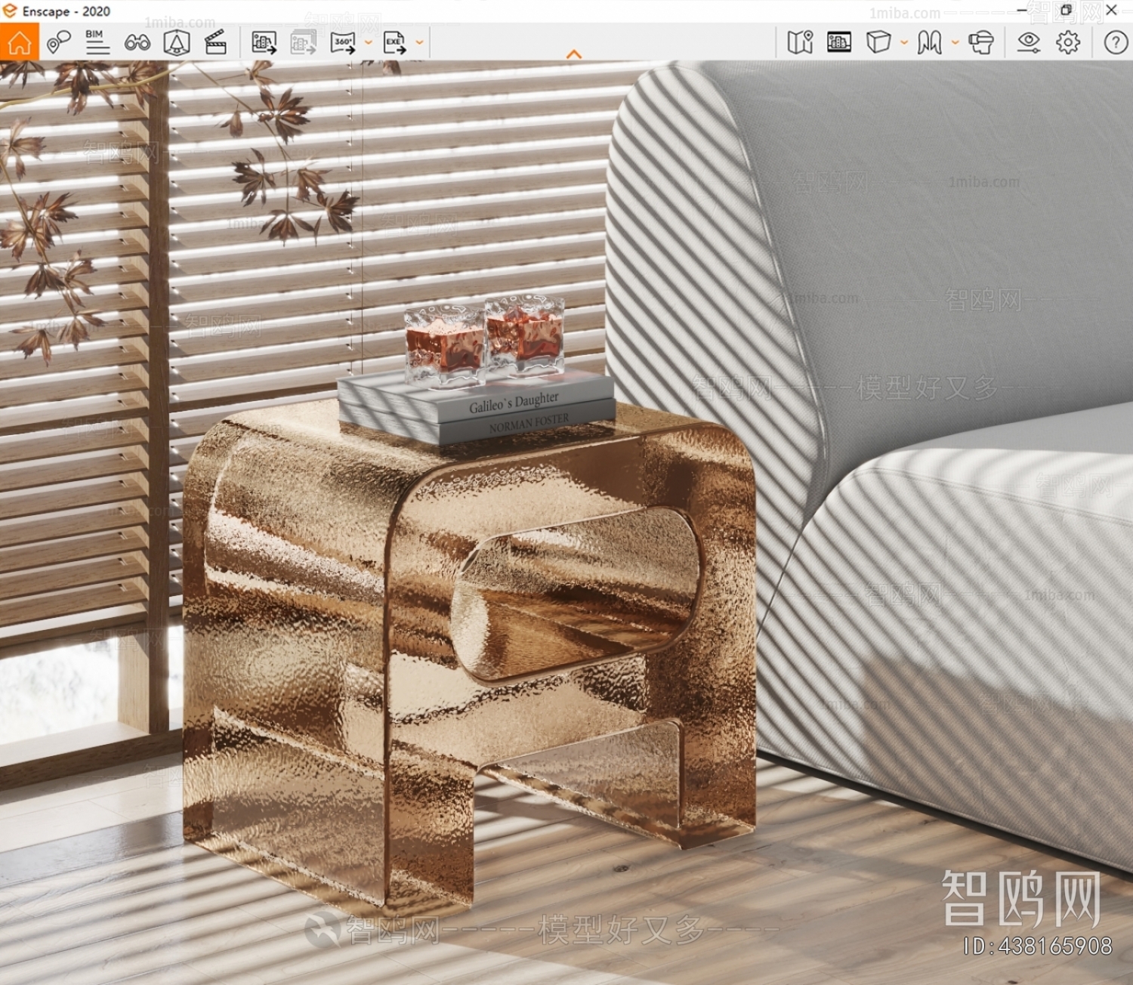Image resolution: width=1133 pixels, height=985 pixels.
Task: Collapse the toolbar with orange chevron
Action: click(574, 54)
